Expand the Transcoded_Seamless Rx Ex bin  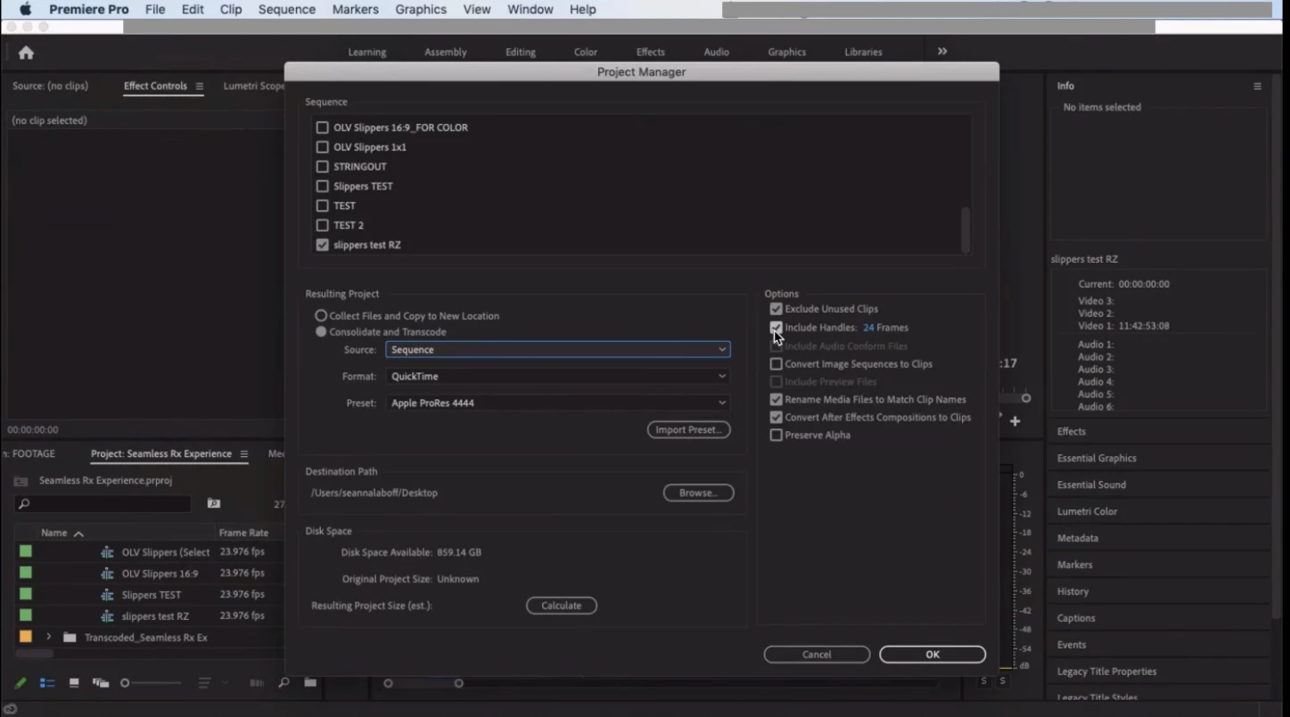coord(49,638)
